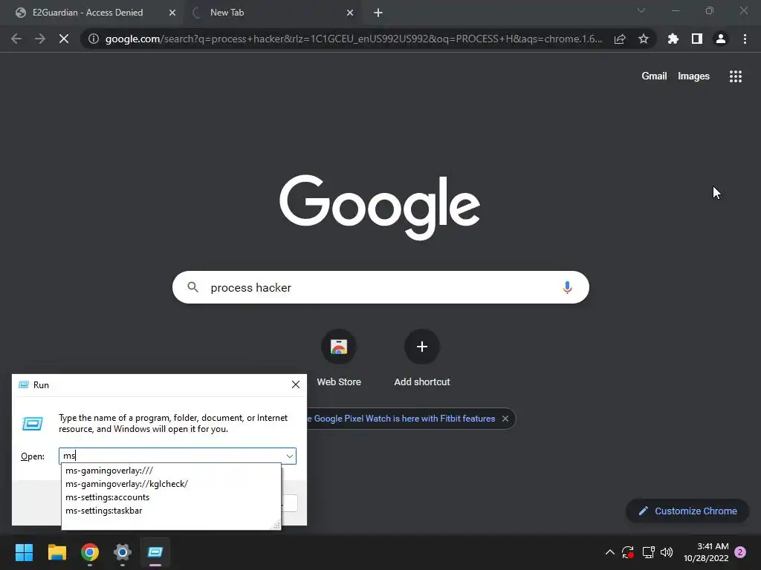Open the volume speaker tray icon
761x570 pixels.
[667, 552]
